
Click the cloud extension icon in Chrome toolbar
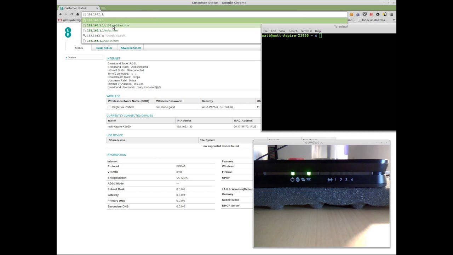tap(358, 15)
